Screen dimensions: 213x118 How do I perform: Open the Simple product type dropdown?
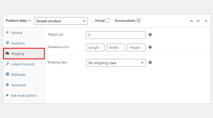[x=61, y=21]
